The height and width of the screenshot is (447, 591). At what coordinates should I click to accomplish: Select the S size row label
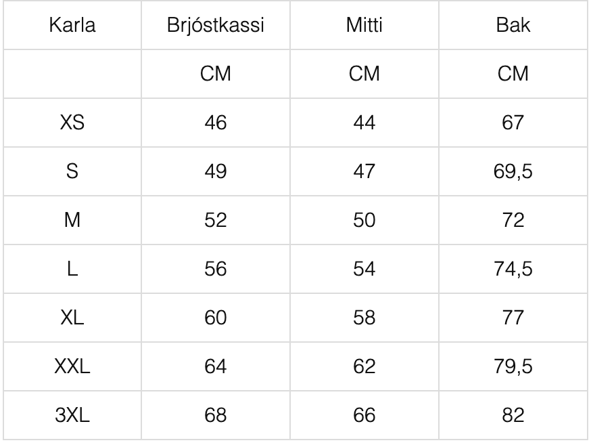click(x=72, y=171)
